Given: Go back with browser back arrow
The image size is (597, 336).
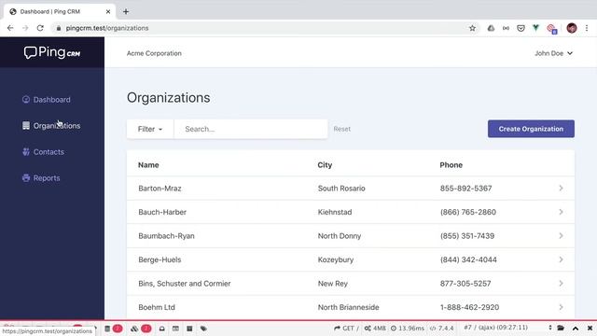Looking at the screenshot, I should pos(10,28).
